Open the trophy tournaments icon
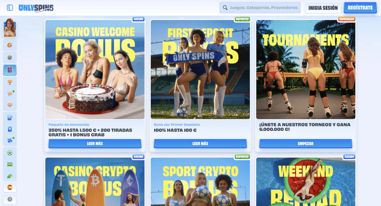Image resolution: width=381 pixels, height=206 pixels. coord(10,82)
